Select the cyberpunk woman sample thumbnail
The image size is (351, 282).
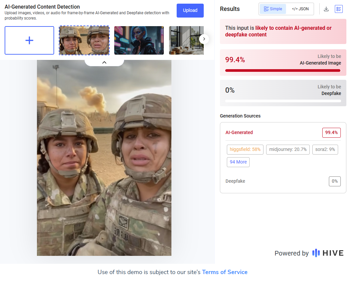[x=139, y=40]
